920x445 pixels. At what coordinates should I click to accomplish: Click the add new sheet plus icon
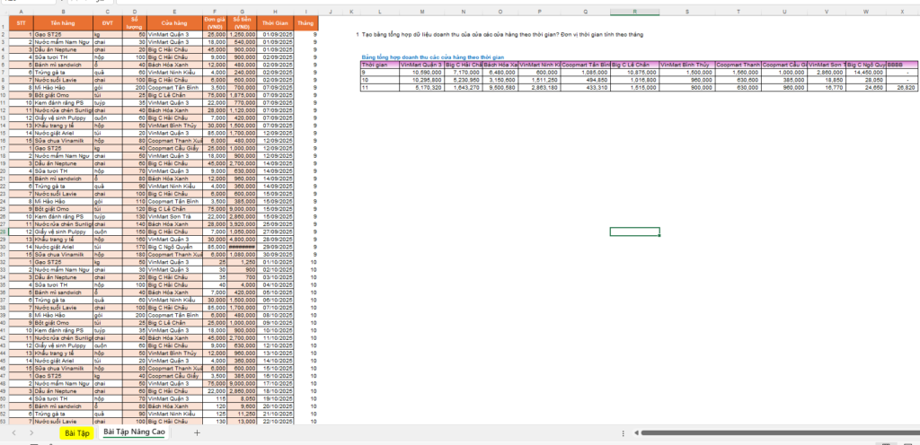[x=197, y=432]
